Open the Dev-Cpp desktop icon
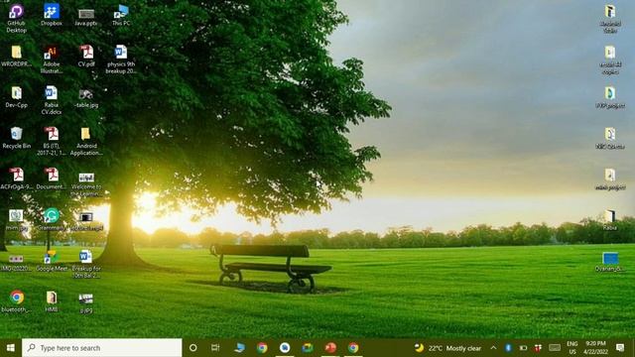This screenshot has width=635, height=357. (17, 97)
